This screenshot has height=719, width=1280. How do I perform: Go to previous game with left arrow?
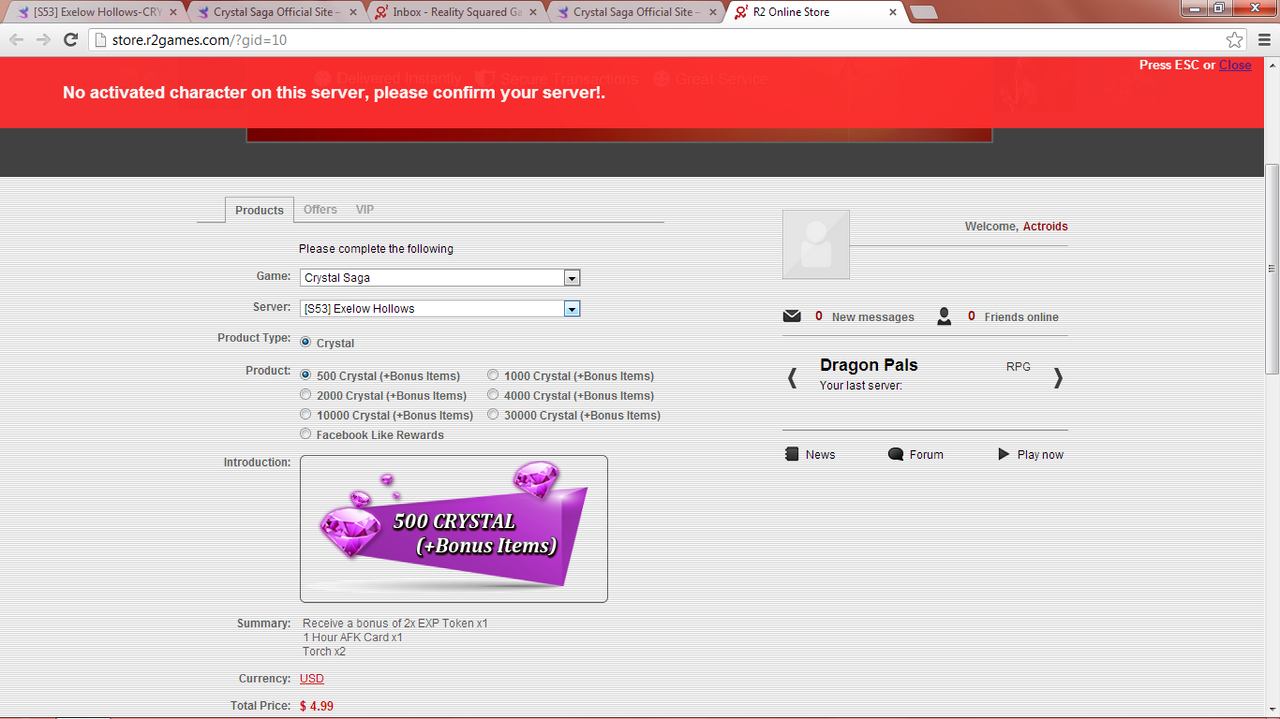pos(792,377)
